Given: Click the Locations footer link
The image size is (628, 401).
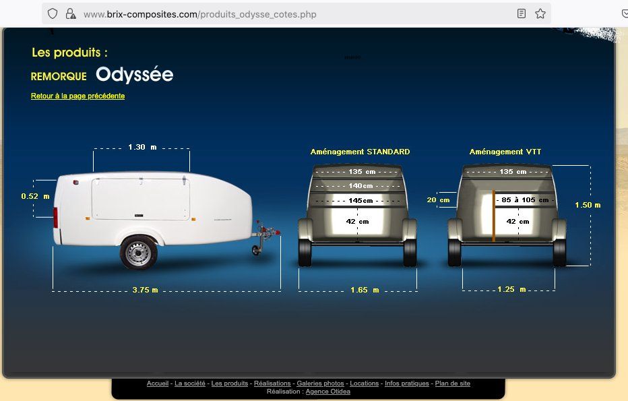Looking at the screenshot, I should coord(364,383).
